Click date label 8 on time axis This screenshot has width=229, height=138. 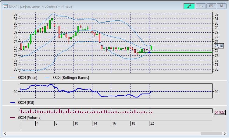tap(56, 123)
